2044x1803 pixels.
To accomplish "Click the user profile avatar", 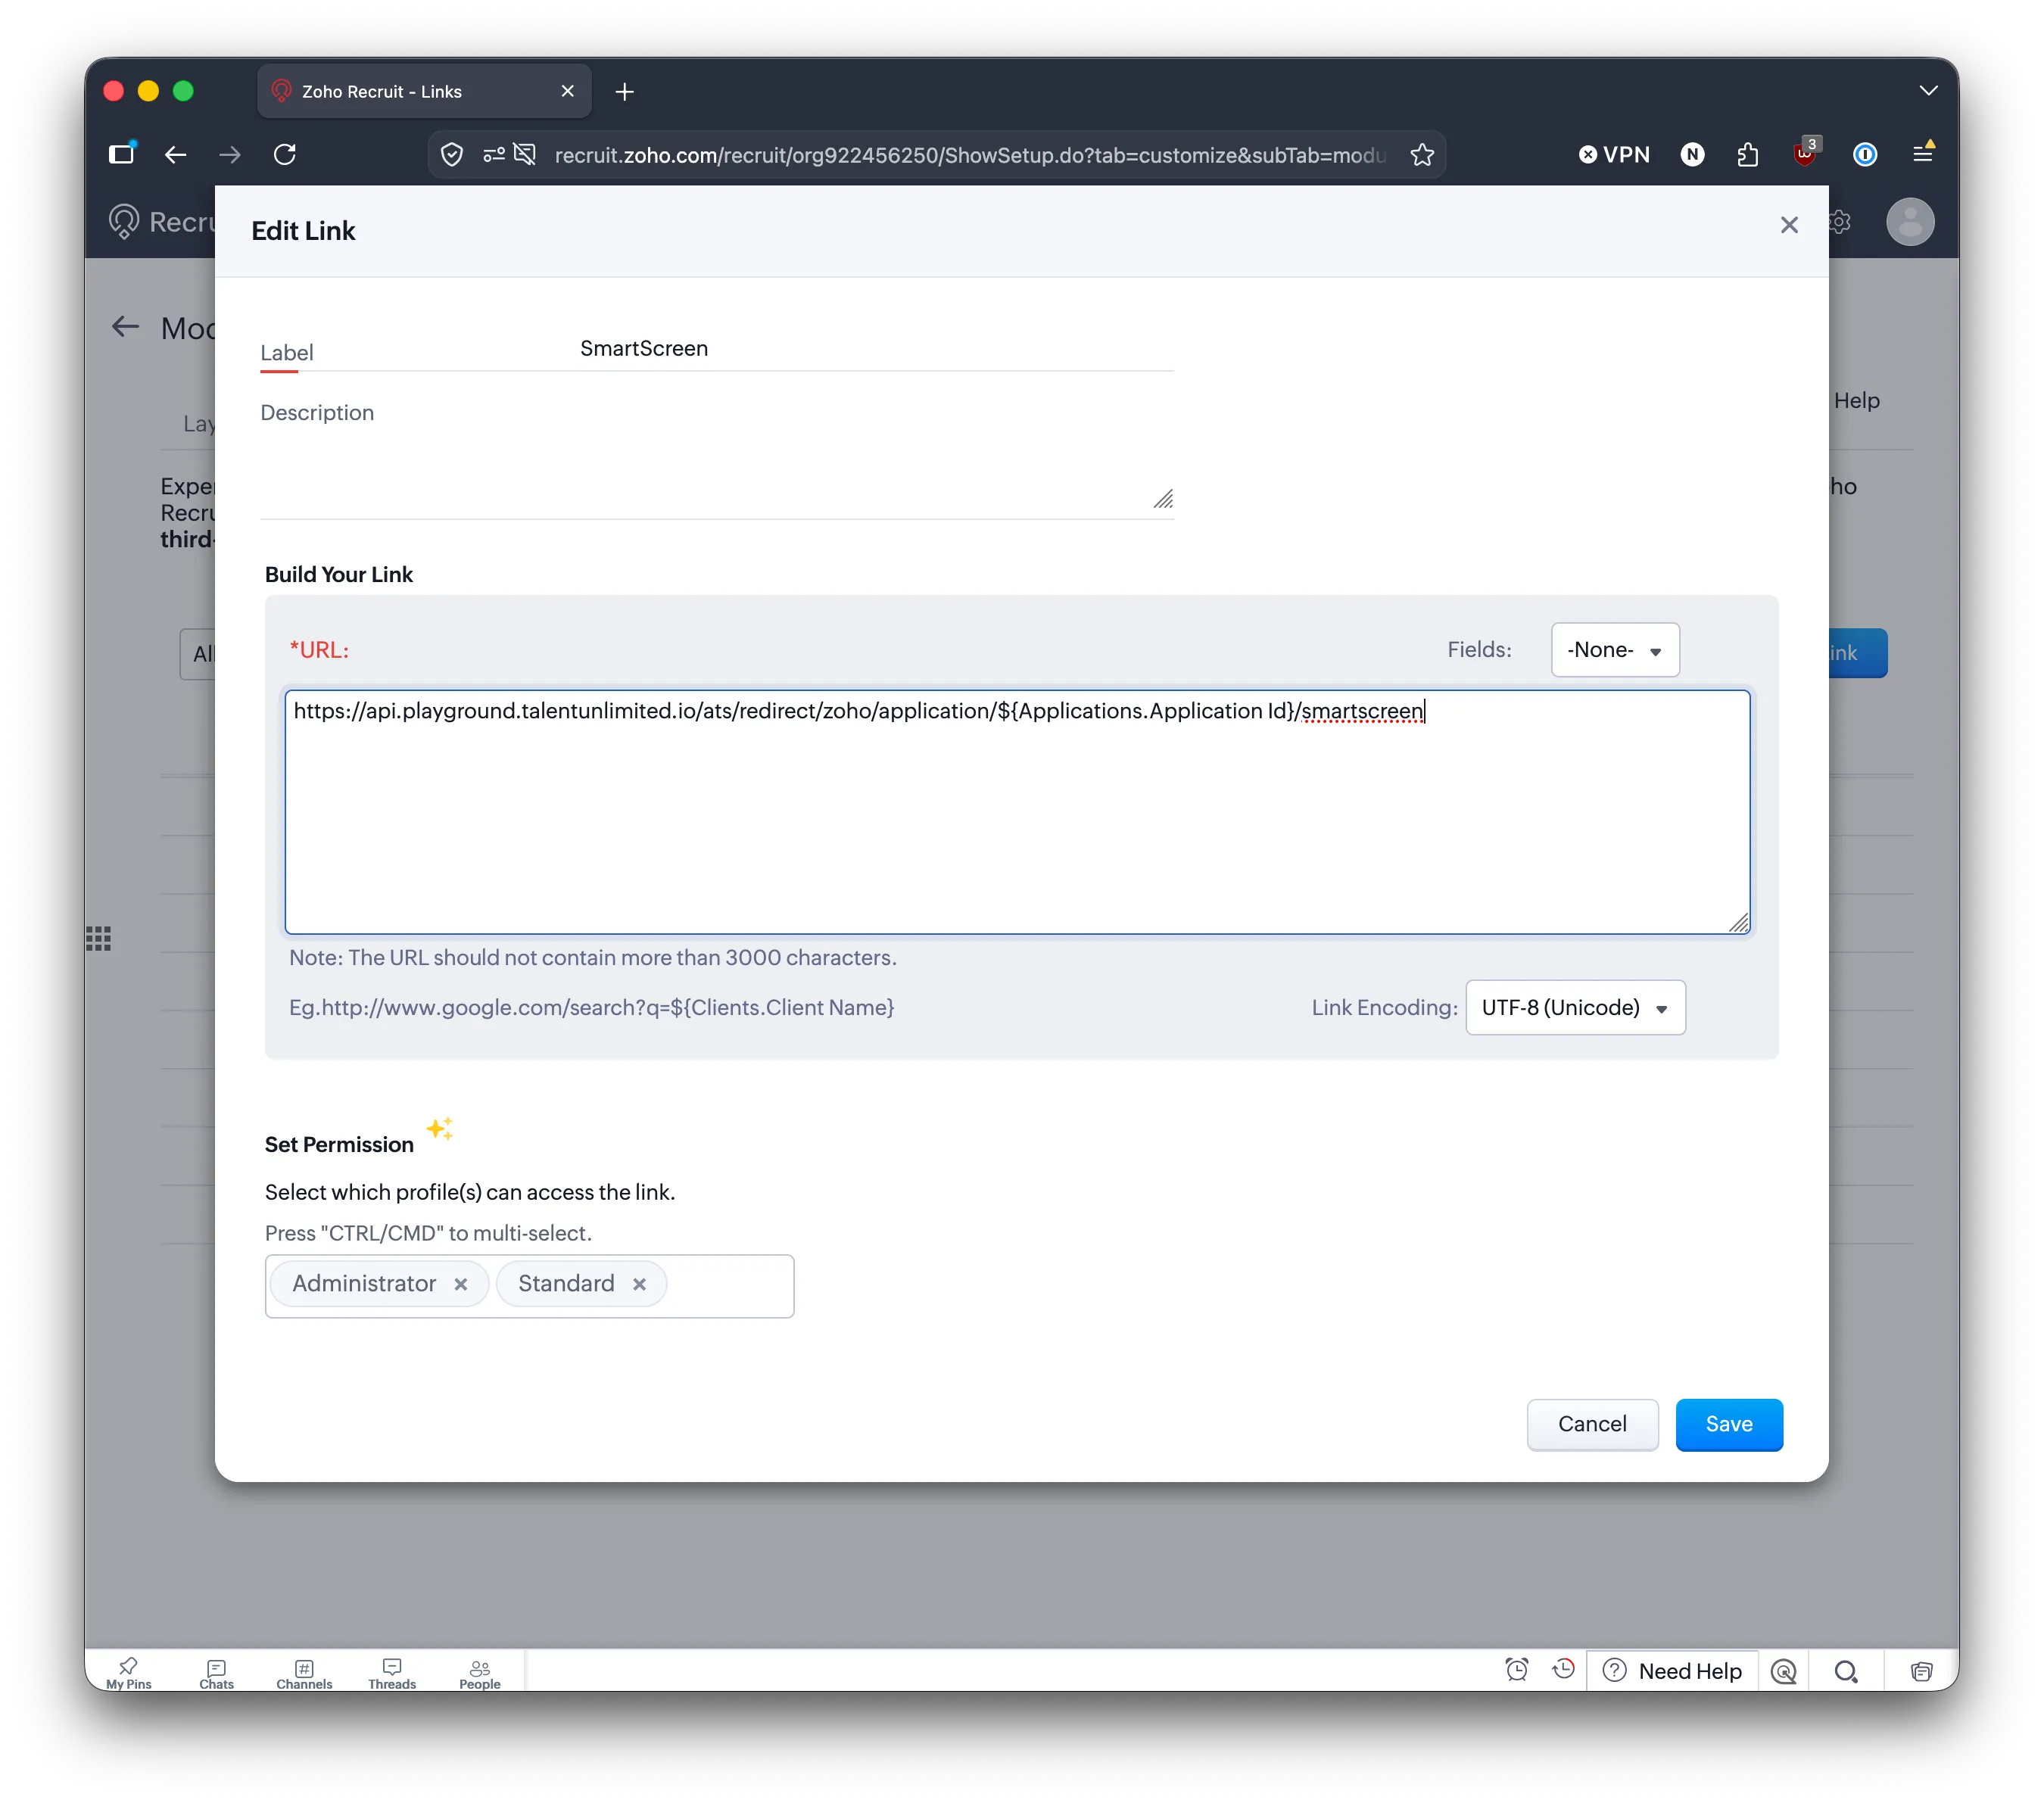I will click(1910, 222).
